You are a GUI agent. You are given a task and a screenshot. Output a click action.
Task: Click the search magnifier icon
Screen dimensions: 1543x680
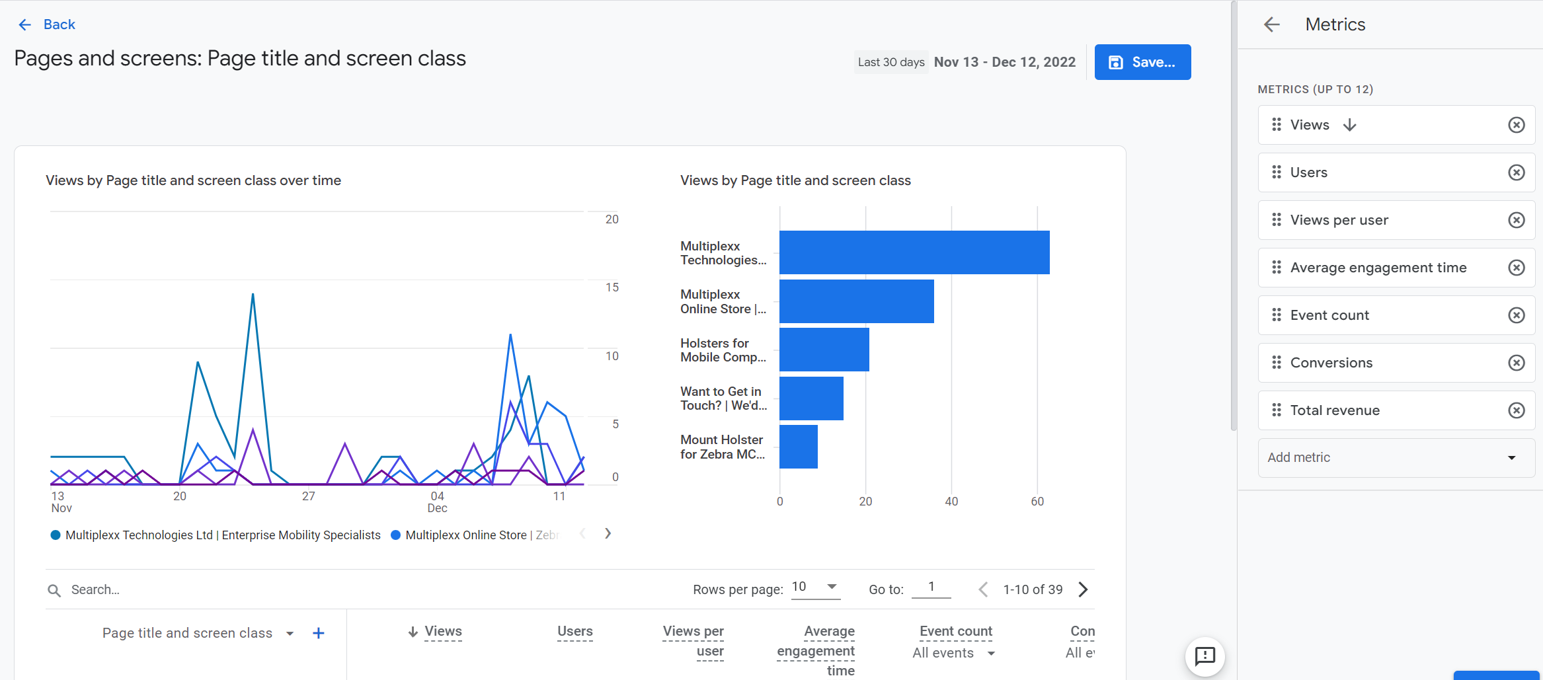54,590
